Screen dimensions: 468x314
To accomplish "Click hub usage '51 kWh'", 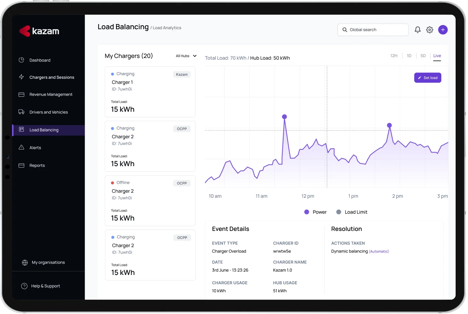I will click(x=280, y=291).
